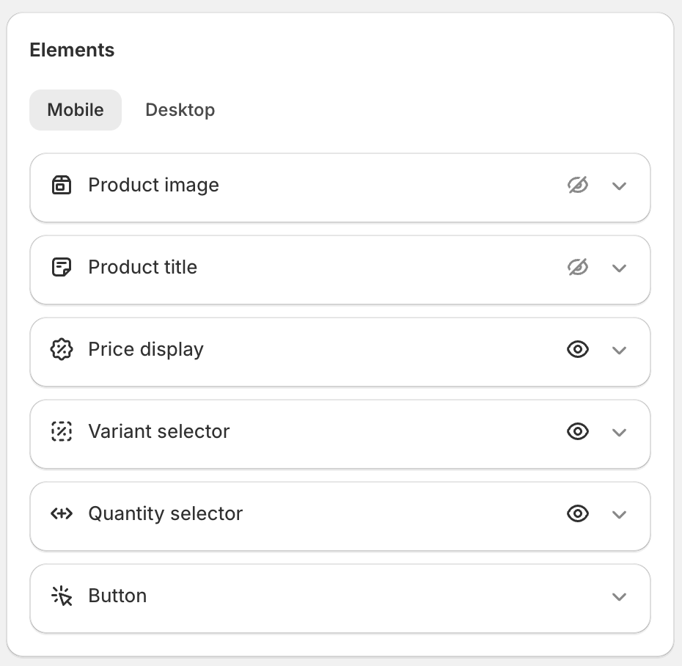
Task: Open the Quantity selector row label
Action: [165, 513]
